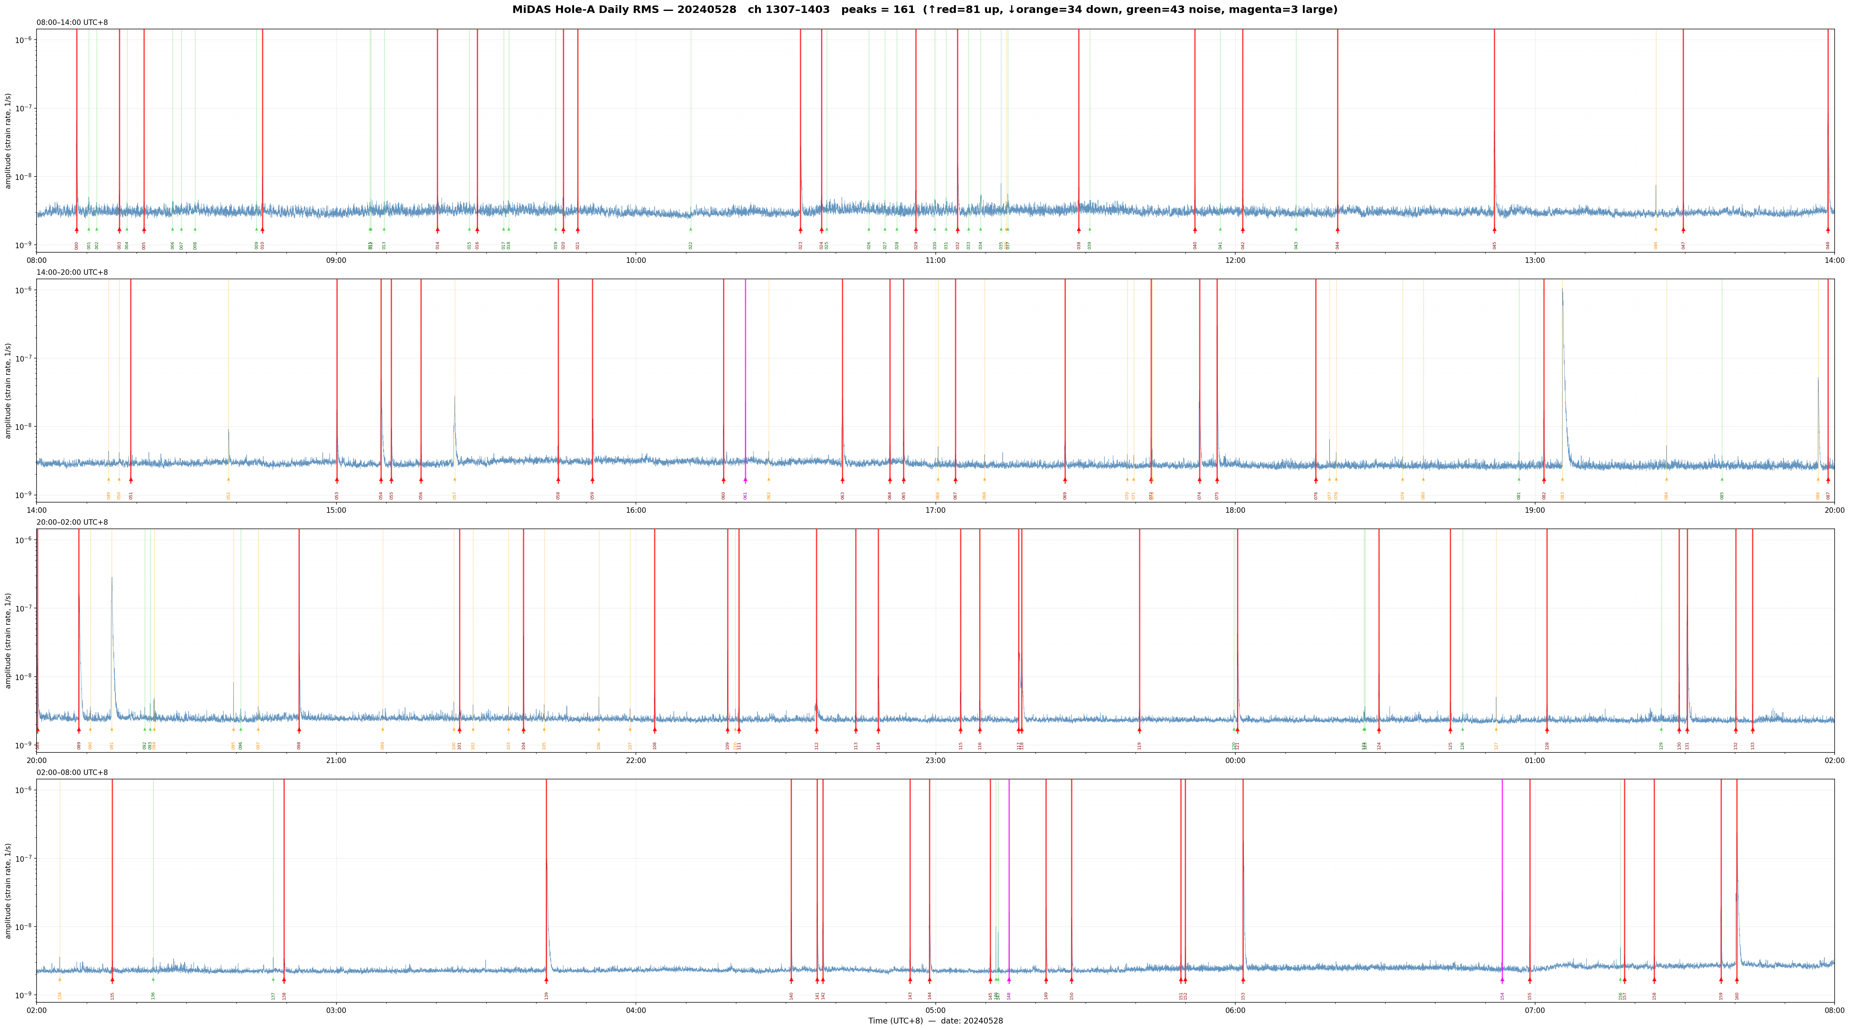
Task: Click the 06:00 x-axis tick label
Action: pyautogui.click(x=1235, y=1011)
